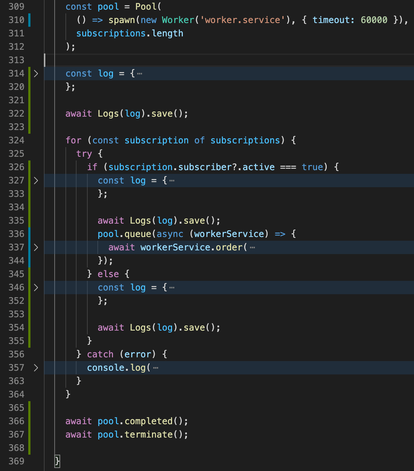The image size is (414, 471).
Task: Click the ellipsis marker after console.log on line 357
Action: click(155, 368)
